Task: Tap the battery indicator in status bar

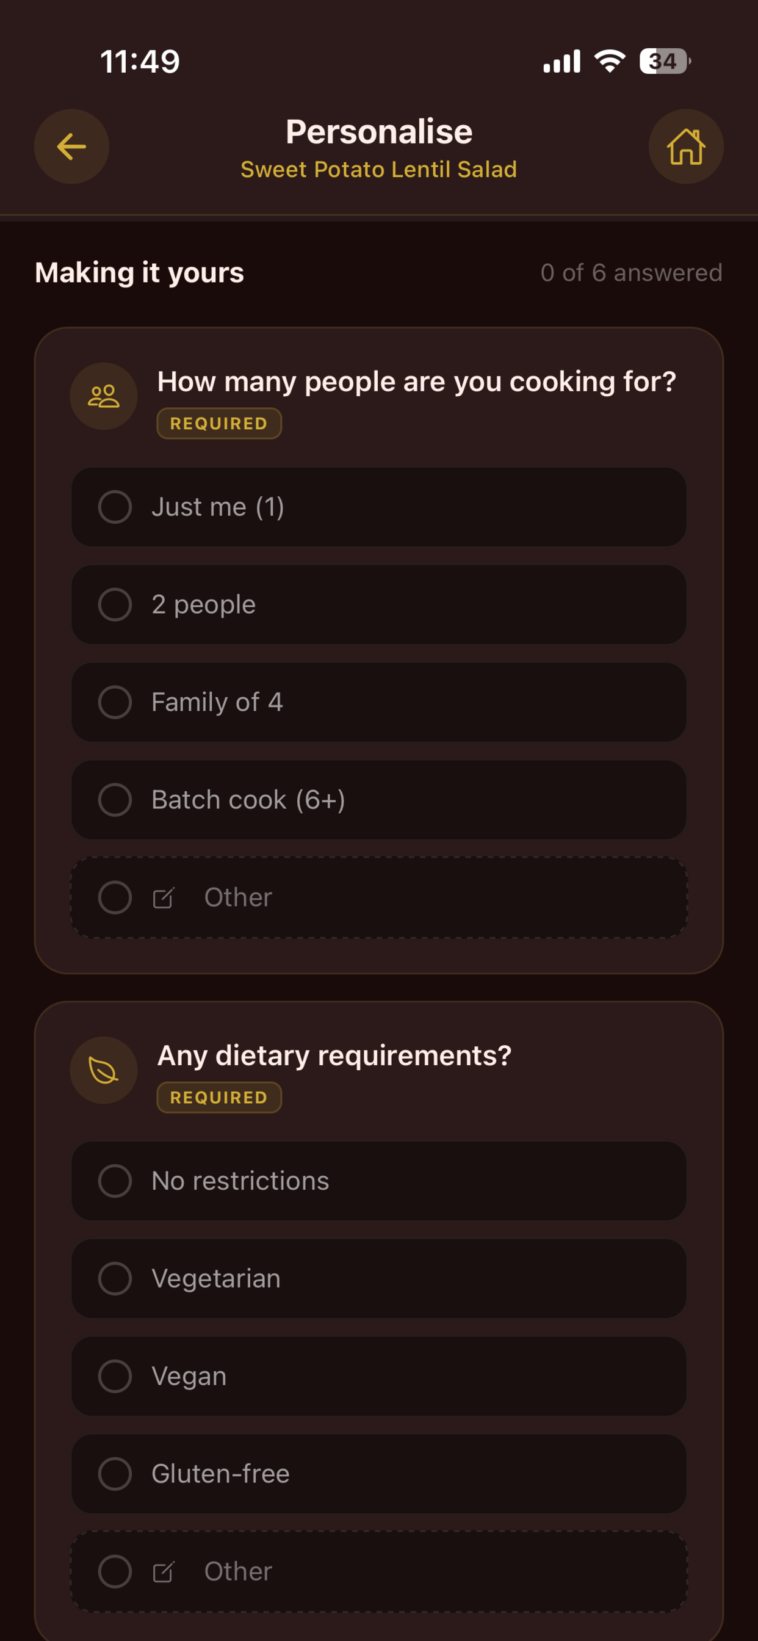Action: click(x=665, y=61)
